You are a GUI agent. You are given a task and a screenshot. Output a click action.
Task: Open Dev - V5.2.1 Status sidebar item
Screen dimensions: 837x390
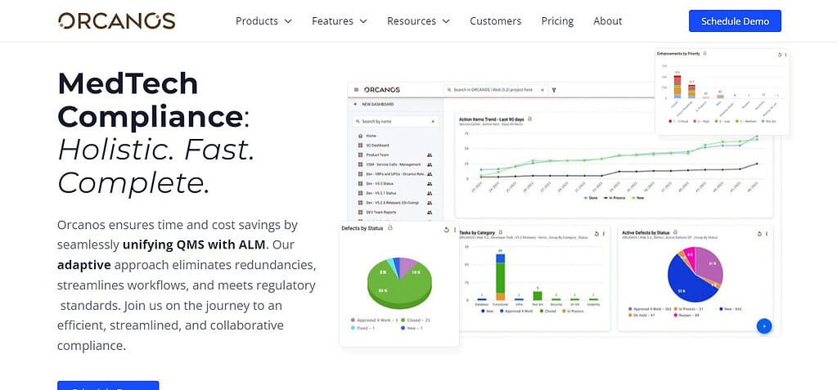tap(381, 193)
